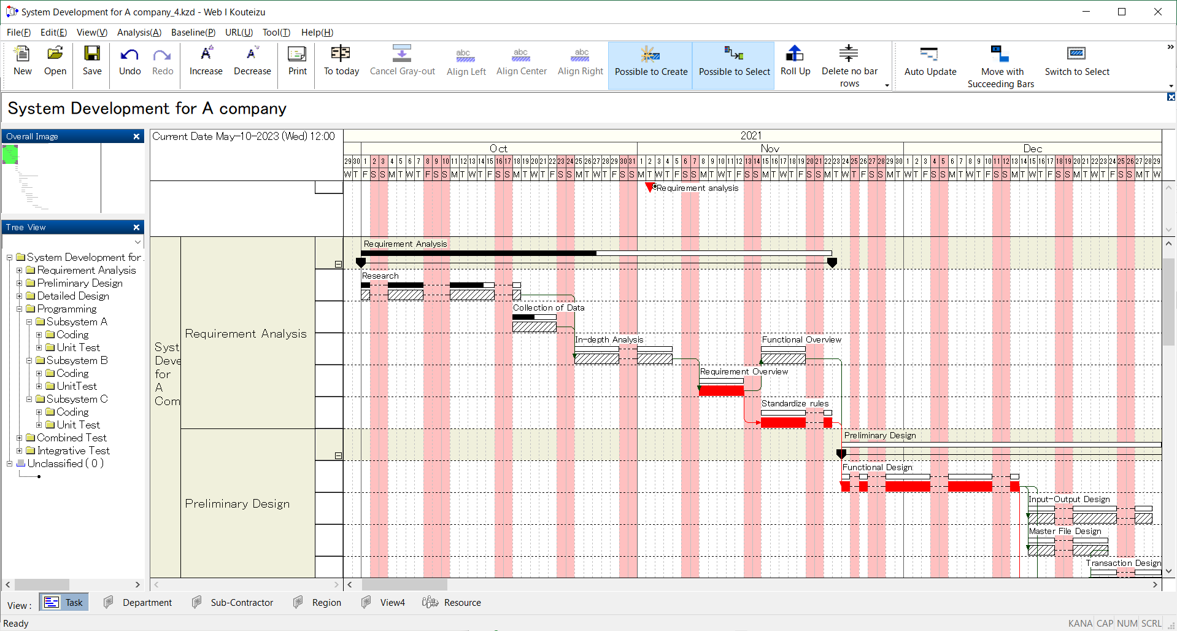Screen dimensions: 1177x631
Task: Undo the last action
Action: (129, 61)
